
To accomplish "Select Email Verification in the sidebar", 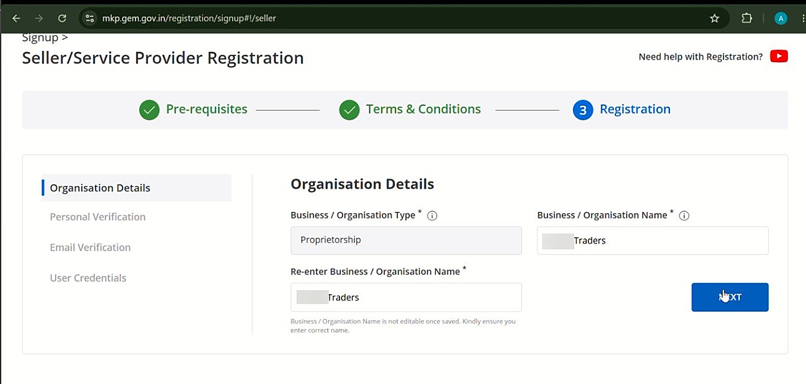I will [90, 247].
